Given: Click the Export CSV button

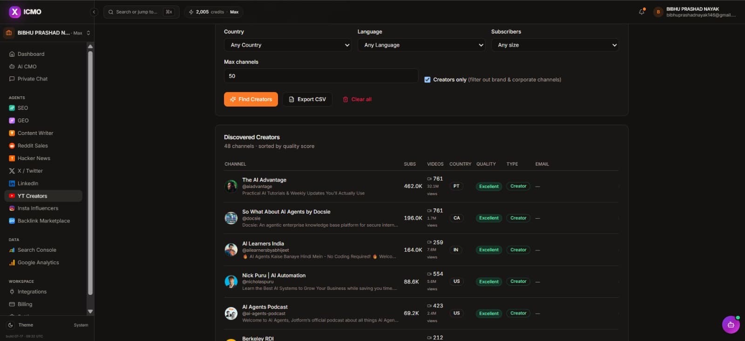Looking at the screenshot, I should pos(307,99).
